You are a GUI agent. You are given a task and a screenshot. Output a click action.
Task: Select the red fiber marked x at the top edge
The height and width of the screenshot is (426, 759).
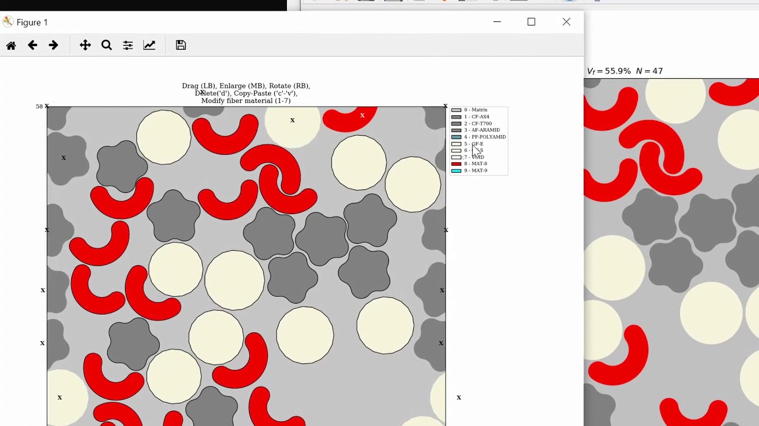(x=350, y=118)
